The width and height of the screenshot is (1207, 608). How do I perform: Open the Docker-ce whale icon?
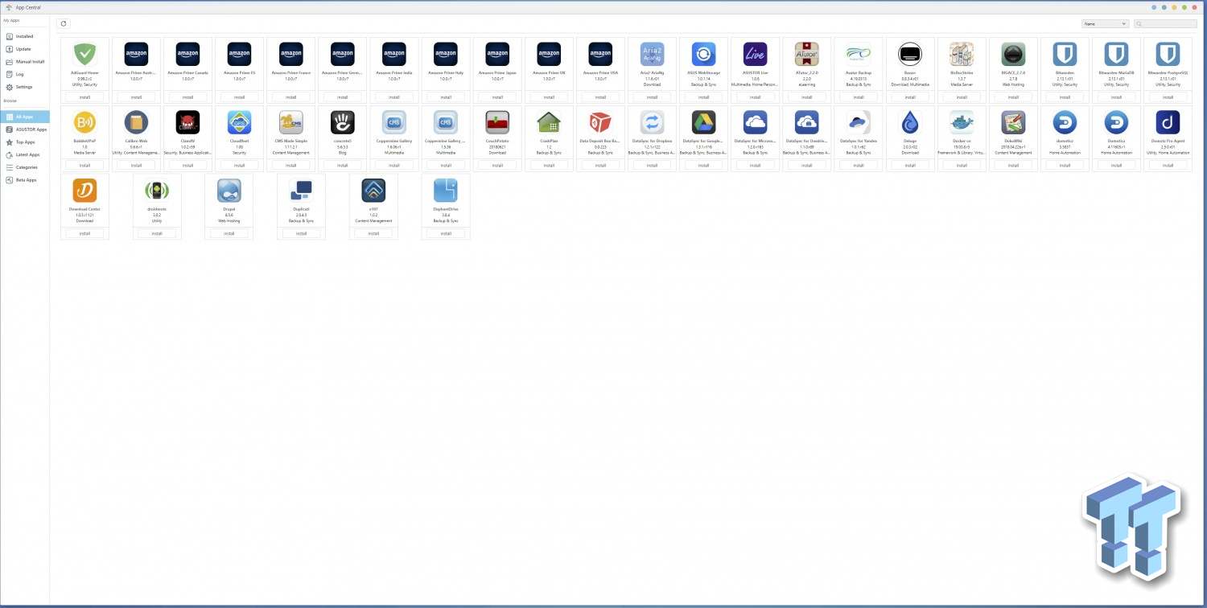tap(962, 122)
